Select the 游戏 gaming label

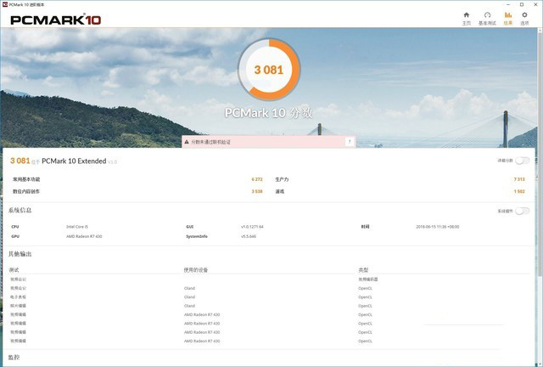280,191
